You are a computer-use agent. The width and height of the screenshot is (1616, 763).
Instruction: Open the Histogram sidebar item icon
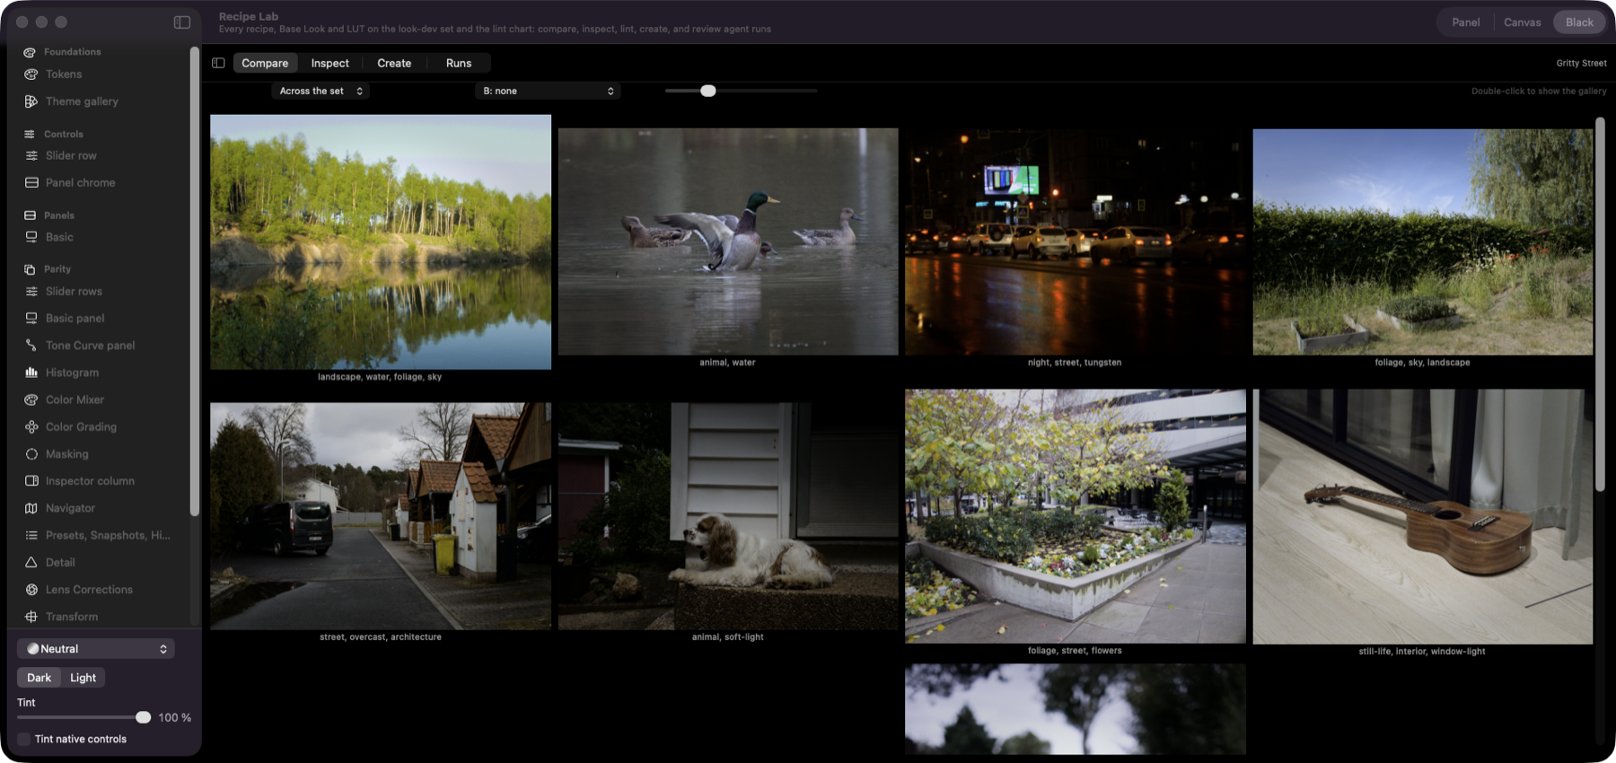click(31, 373)
